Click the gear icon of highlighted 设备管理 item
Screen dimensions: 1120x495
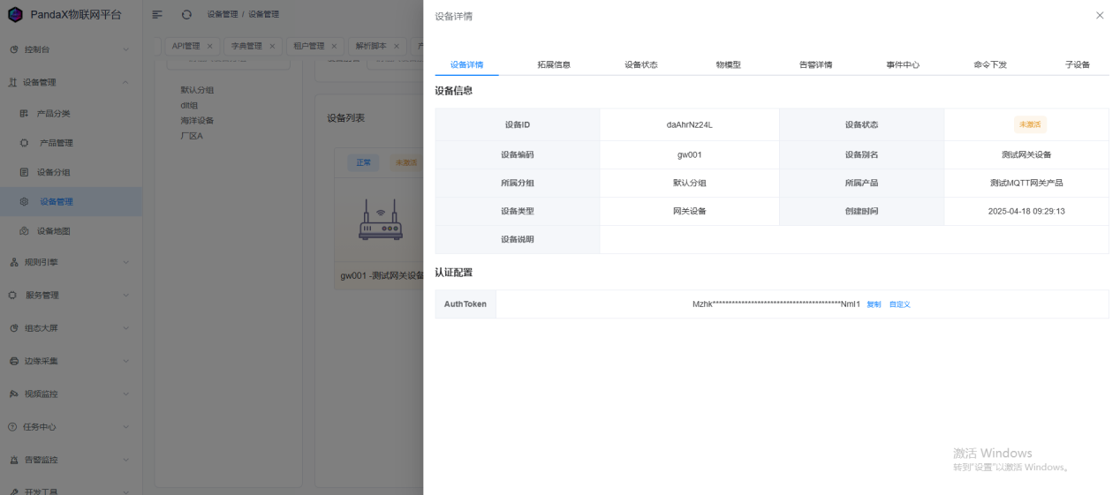pyautogui.click(x=24, y=202)
